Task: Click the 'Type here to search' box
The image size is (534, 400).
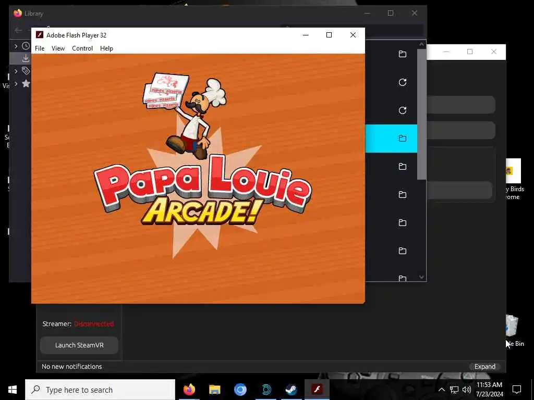Action: coord(100,390)
